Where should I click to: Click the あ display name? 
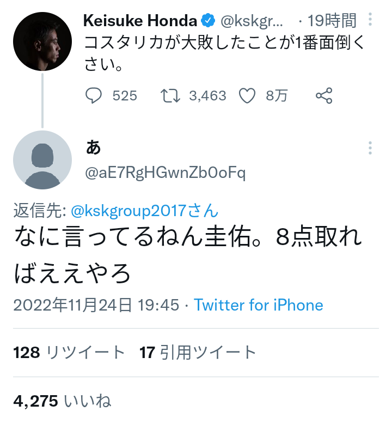point(93,147)
